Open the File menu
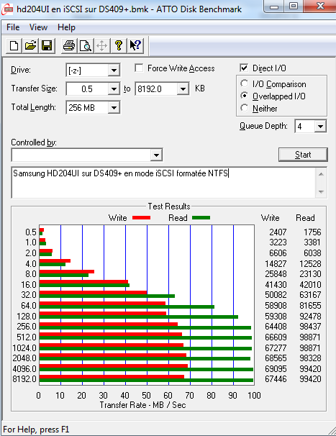The image size is (336, 436). (13, 27)
